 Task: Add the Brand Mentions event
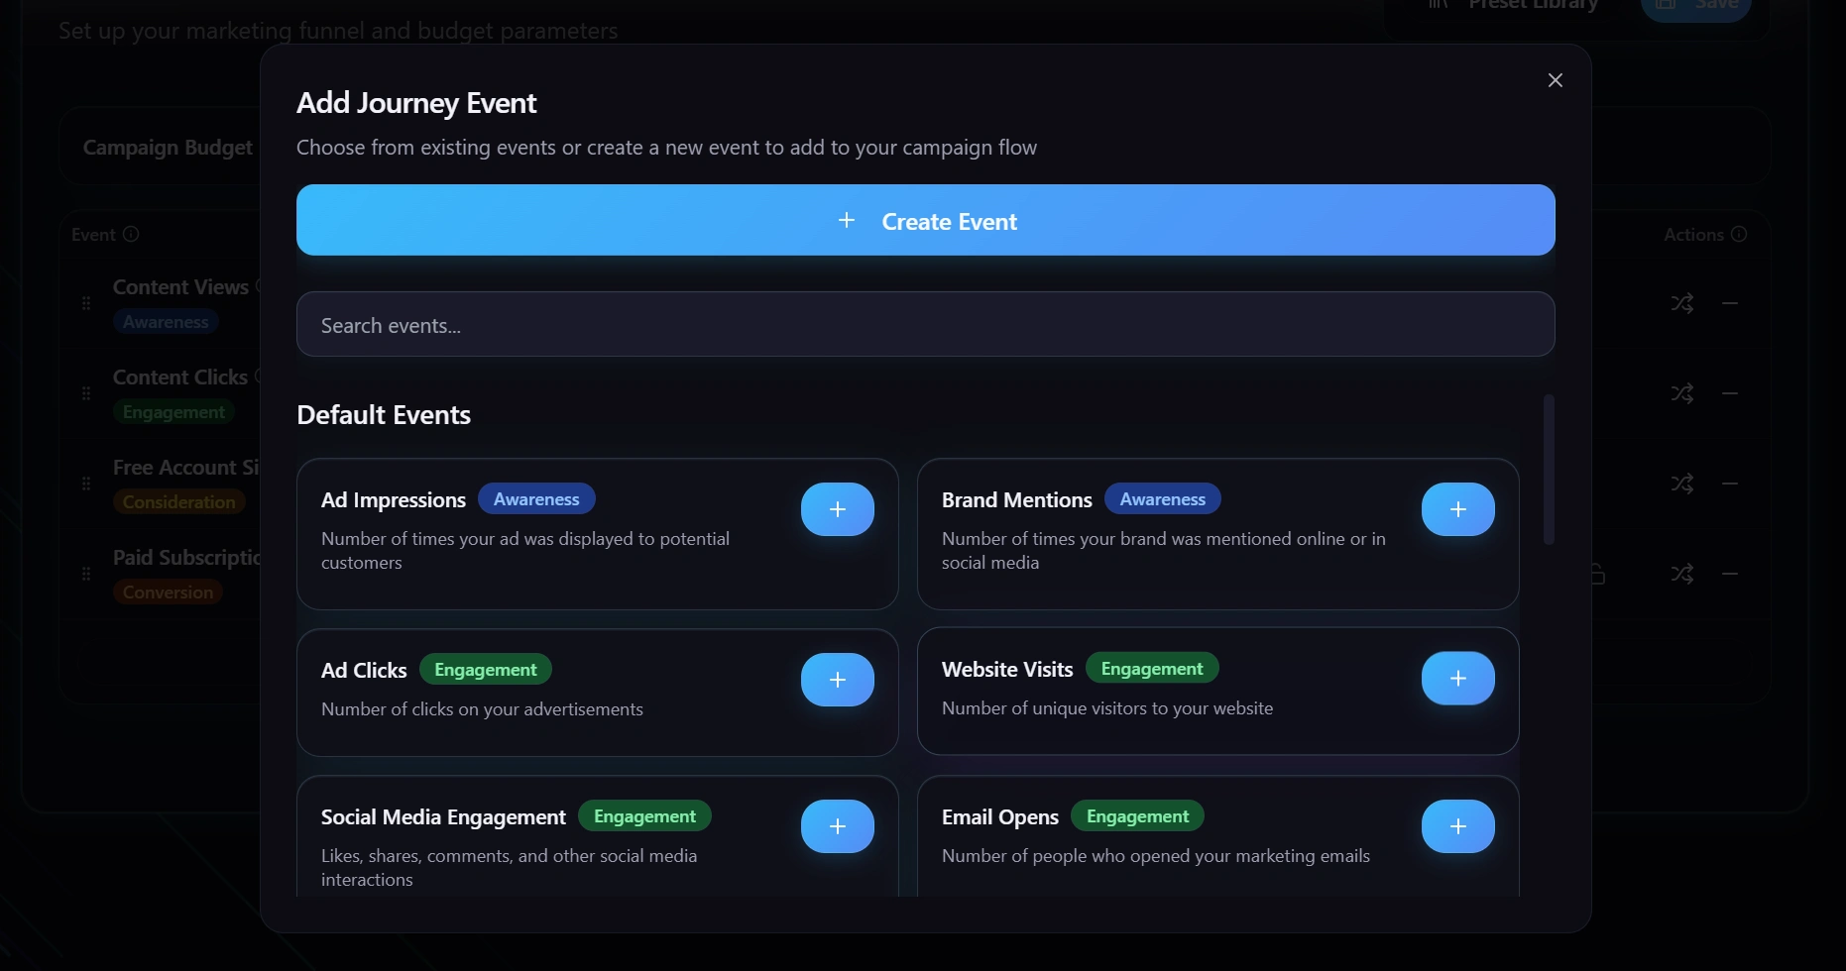(x=1457, y=509)
